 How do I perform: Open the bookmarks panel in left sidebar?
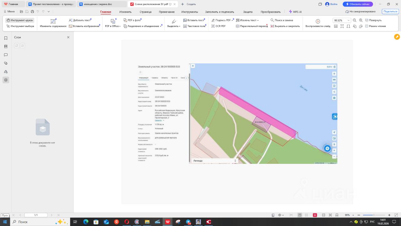(x=6, y=38)
